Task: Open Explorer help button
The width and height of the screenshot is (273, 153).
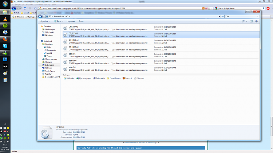Action: (256, 21)
